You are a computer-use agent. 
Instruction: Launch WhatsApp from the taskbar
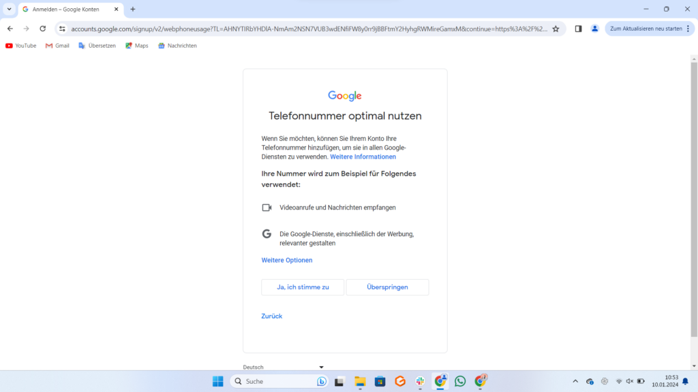click(460, 381)
